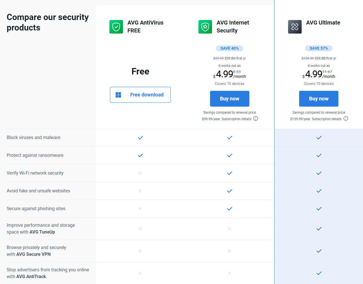Click Free column X for Wi-Fi network security
The height and width of the screenshot is (284, 363).
pos(140,173)
